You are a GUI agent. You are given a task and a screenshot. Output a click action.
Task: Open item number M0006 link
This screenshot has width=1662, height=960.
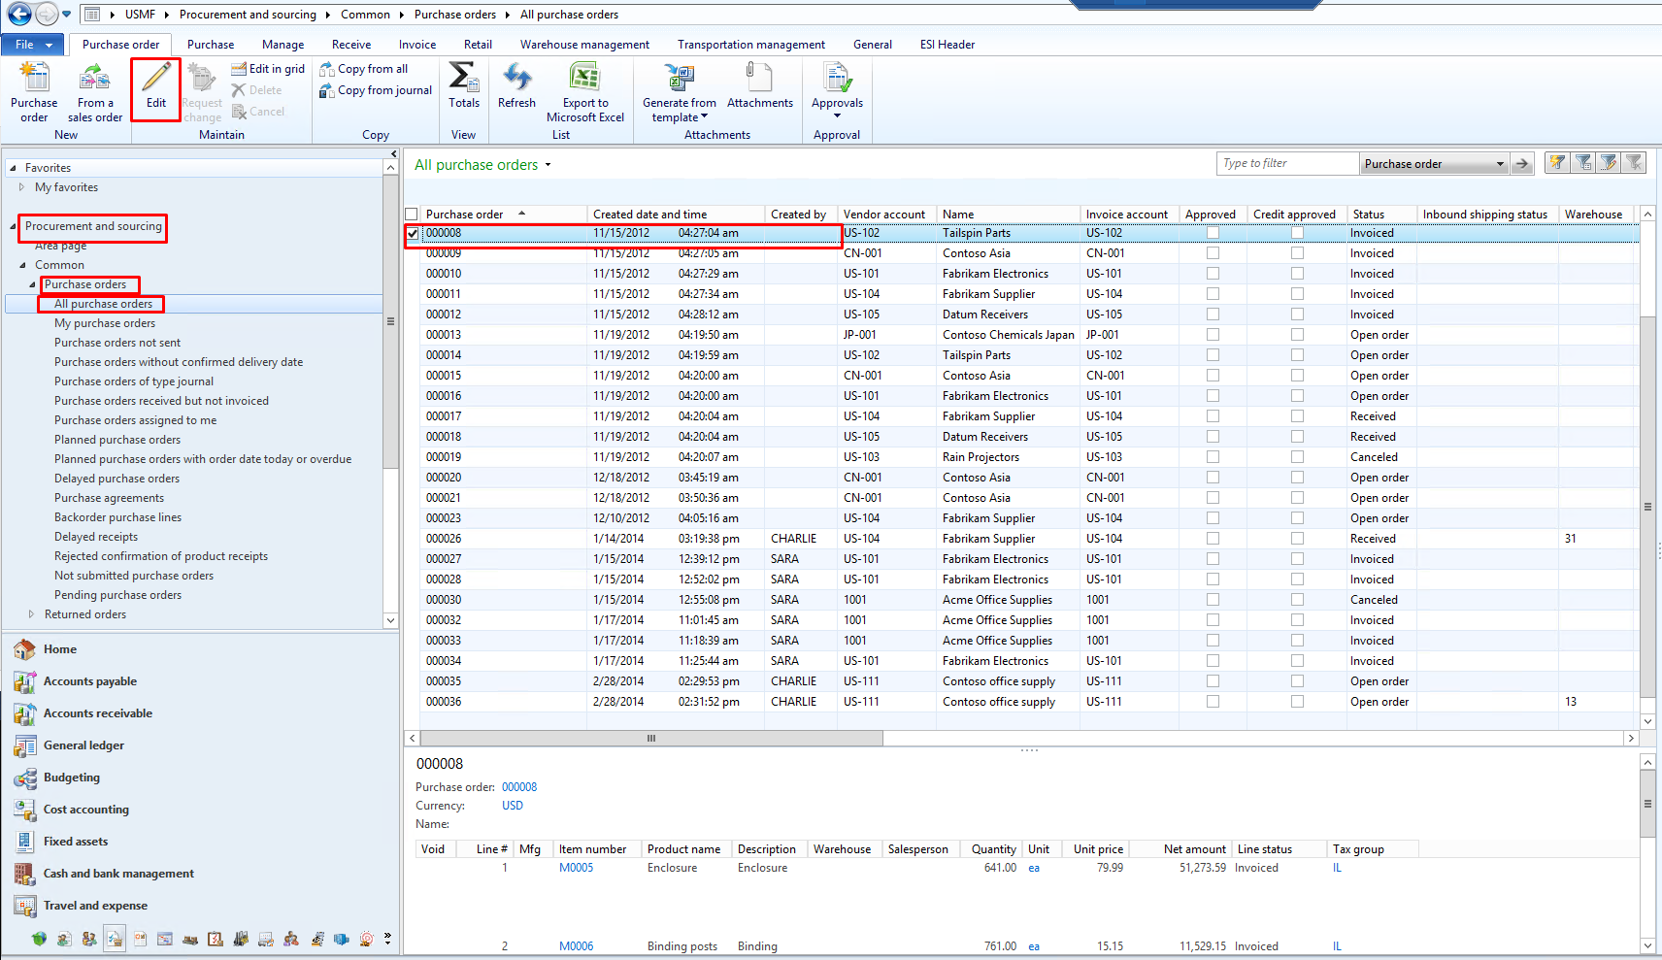[x=576, y=946]
